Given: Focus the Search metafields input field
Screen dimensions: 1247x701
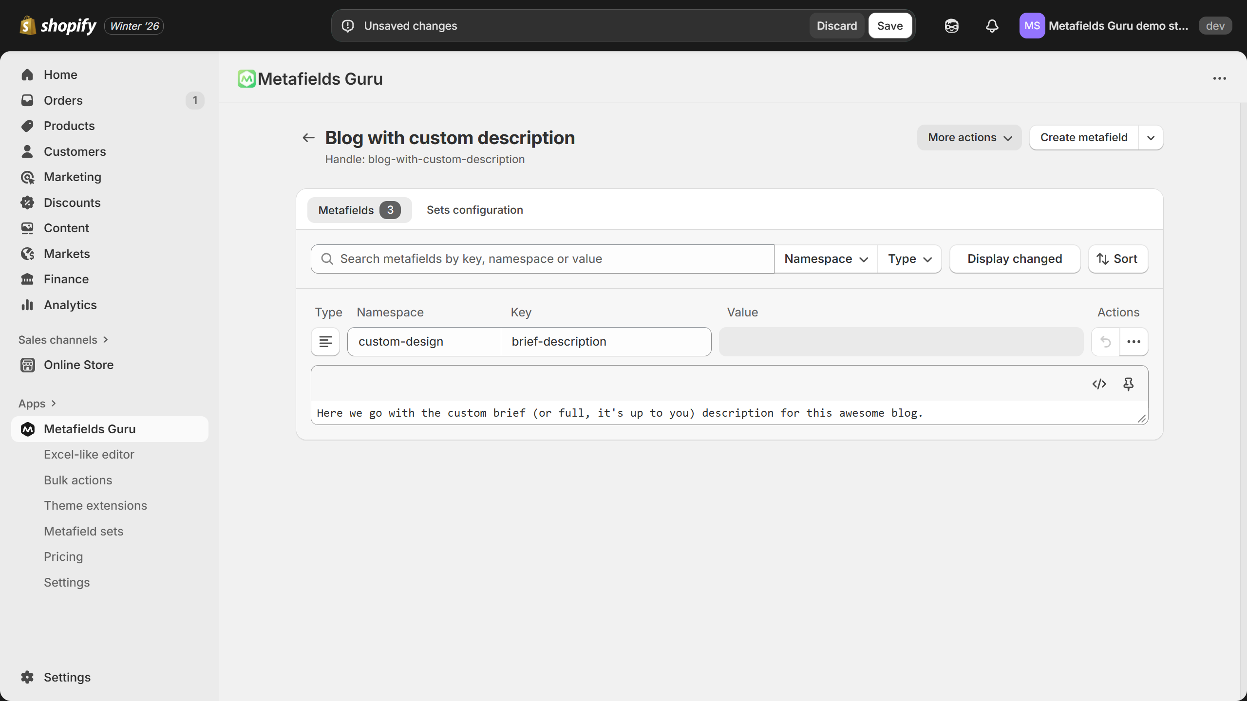Looking at the screenshot, I should click(550, 259).
